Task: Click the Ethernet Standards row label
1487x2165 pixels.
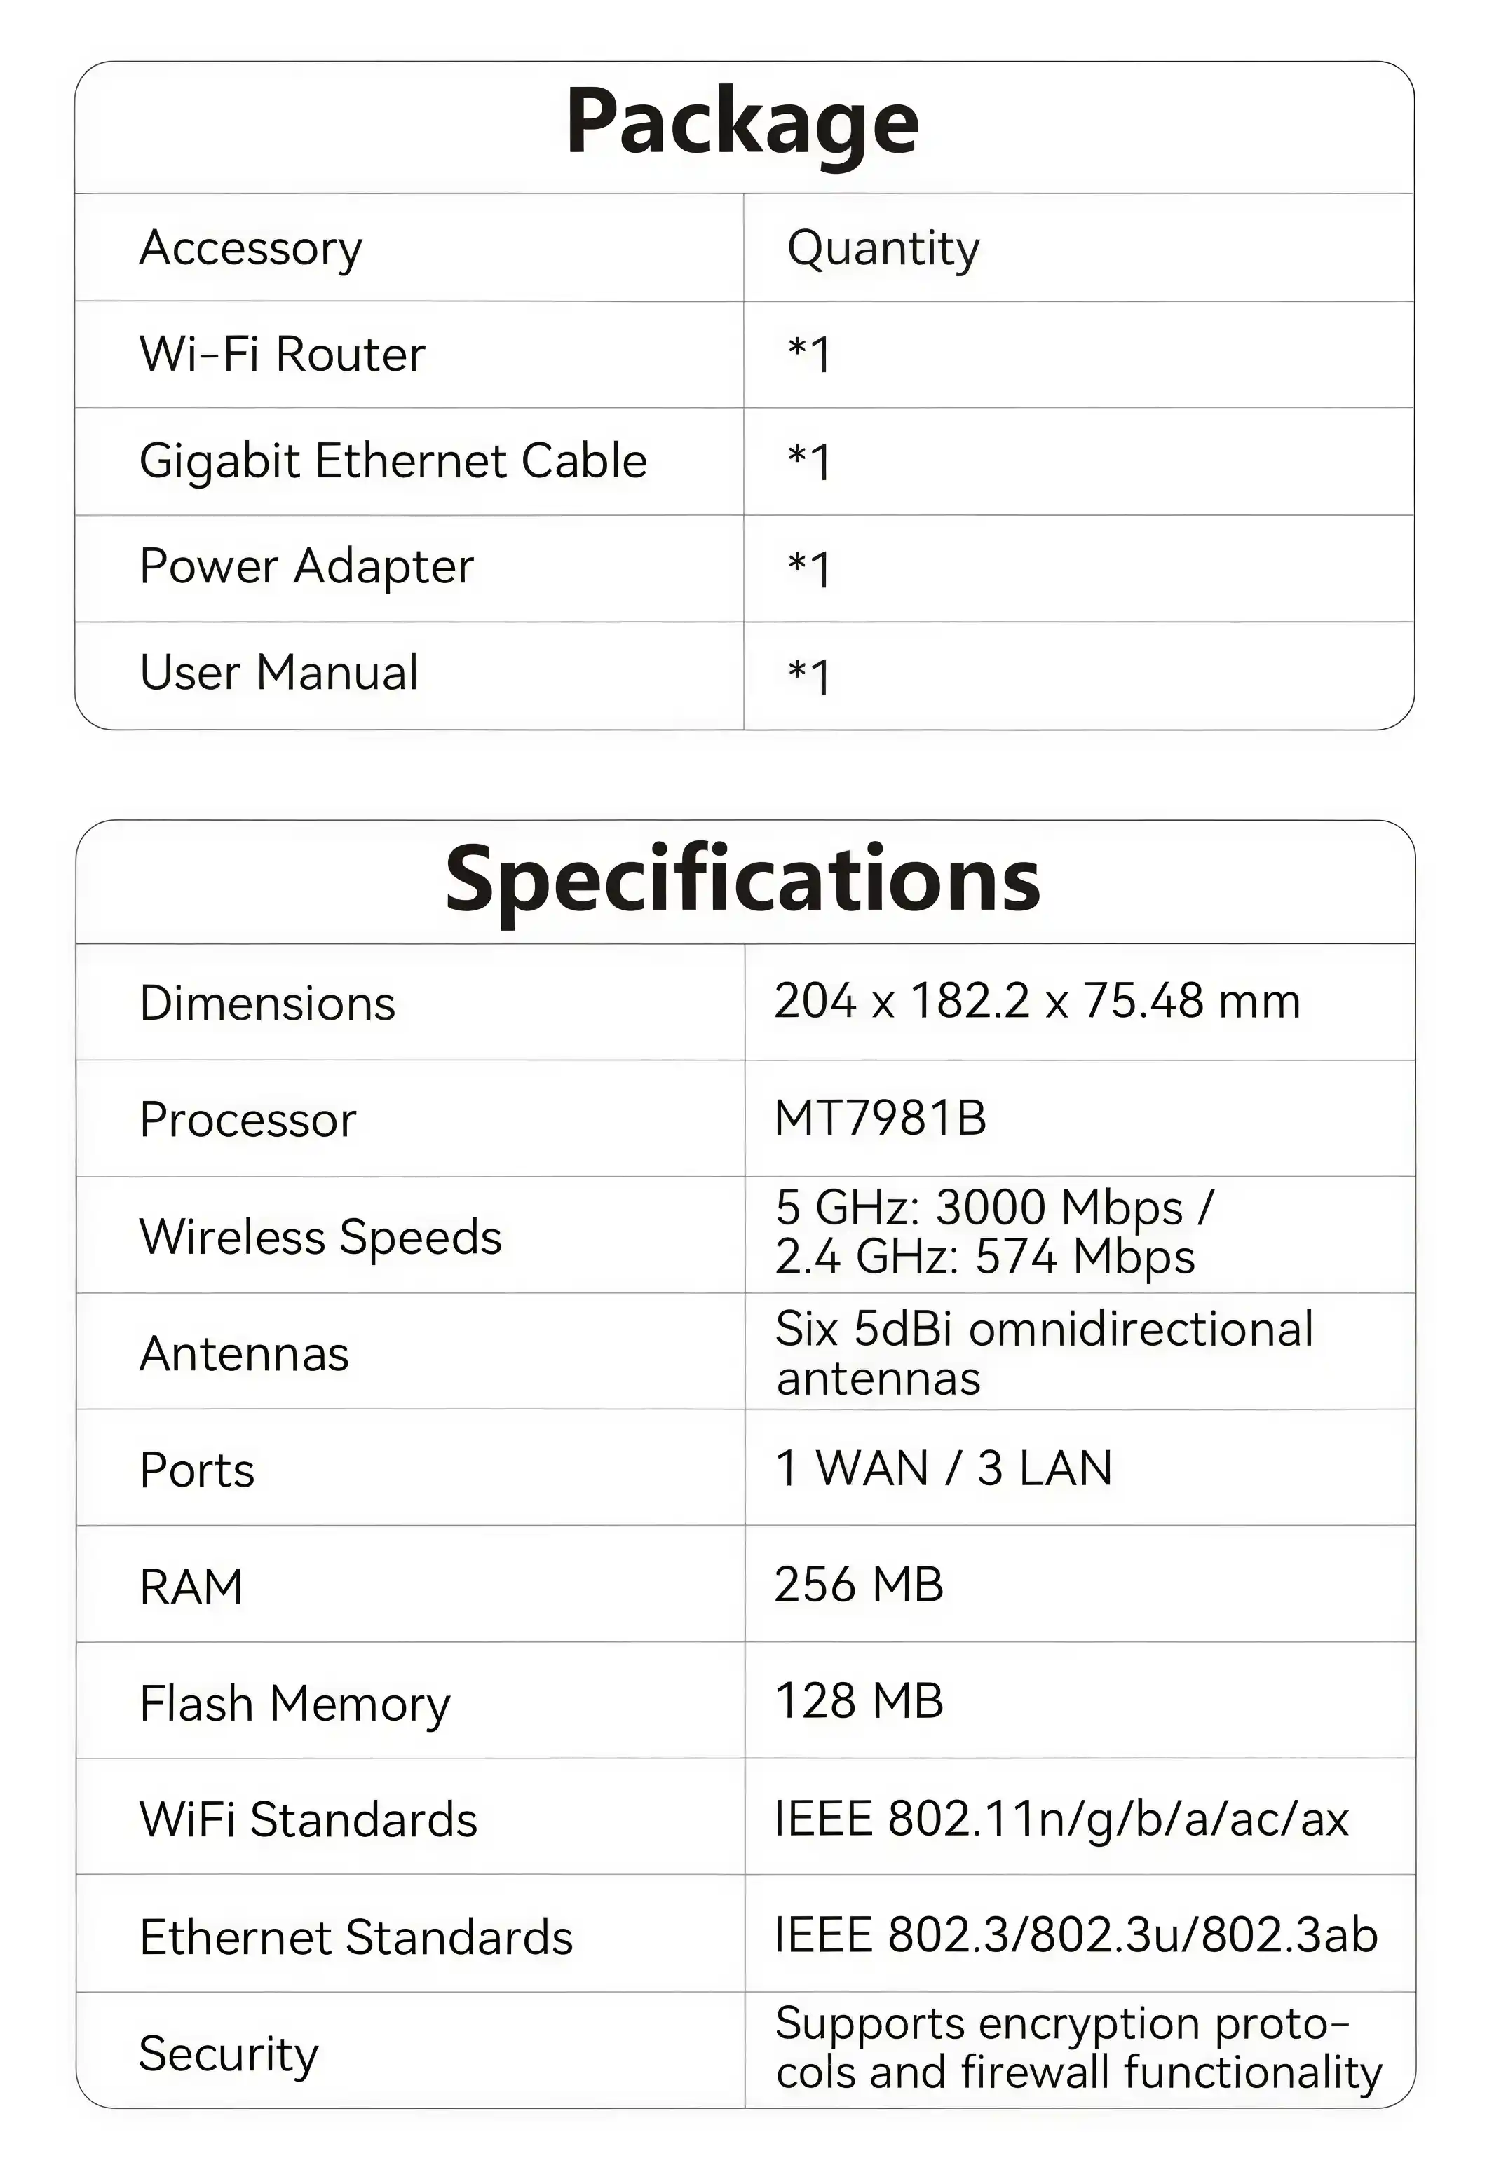Action: tap(355, 1937)
